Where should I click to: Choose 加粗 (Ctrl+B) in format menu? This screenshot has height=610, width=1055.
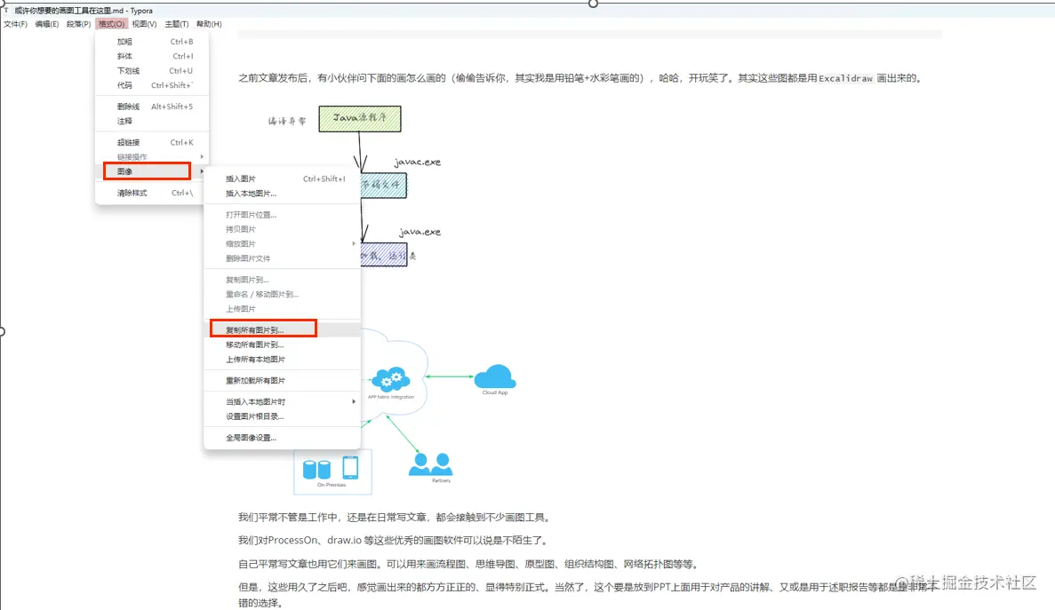pos(153,42)
